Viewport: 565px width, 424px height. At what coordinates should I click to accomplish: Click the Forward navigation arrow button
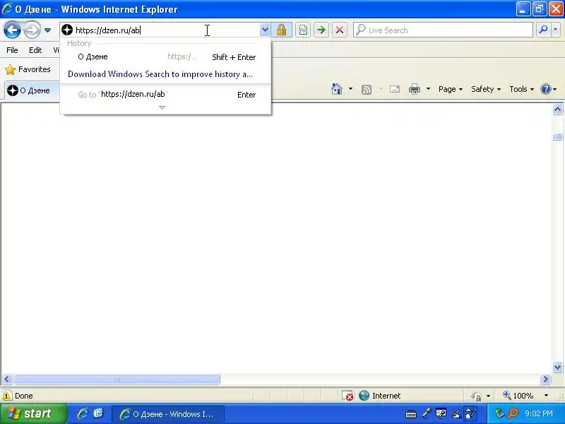32,30
